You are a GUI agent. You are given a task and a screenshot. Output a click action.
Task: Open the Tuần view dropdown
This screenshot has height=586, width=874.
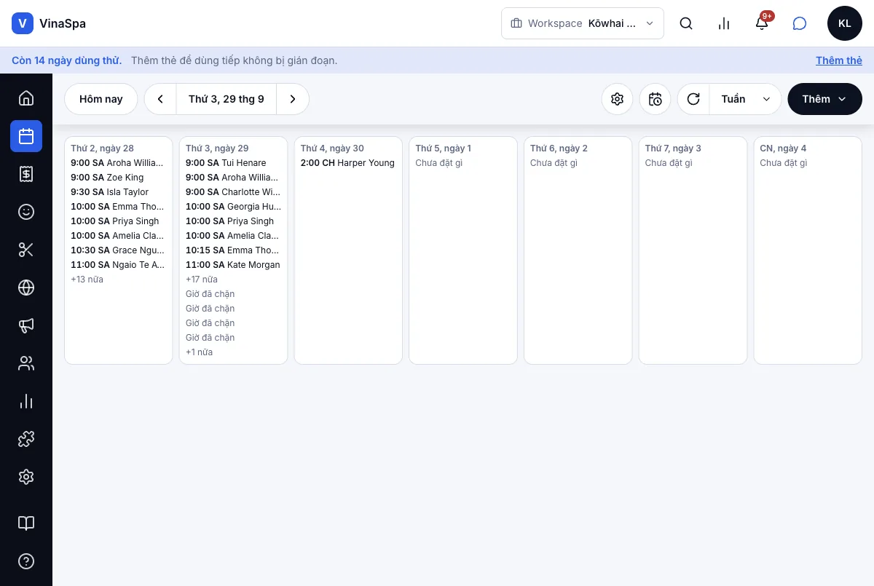[745, 99]
